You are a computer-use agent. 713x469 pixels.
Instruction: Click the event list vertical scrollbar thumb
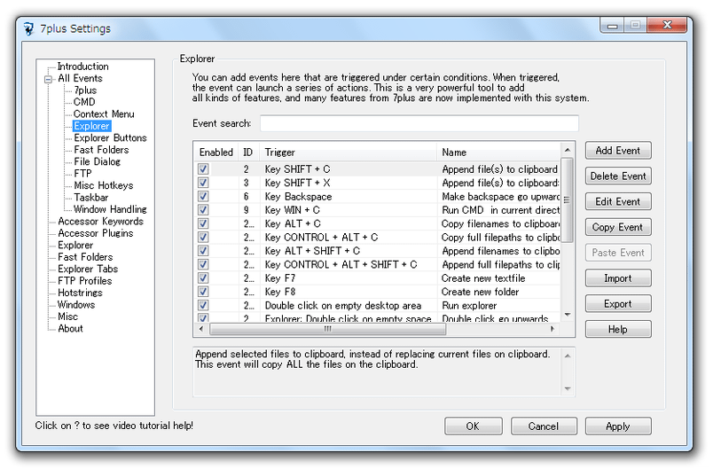567,200
